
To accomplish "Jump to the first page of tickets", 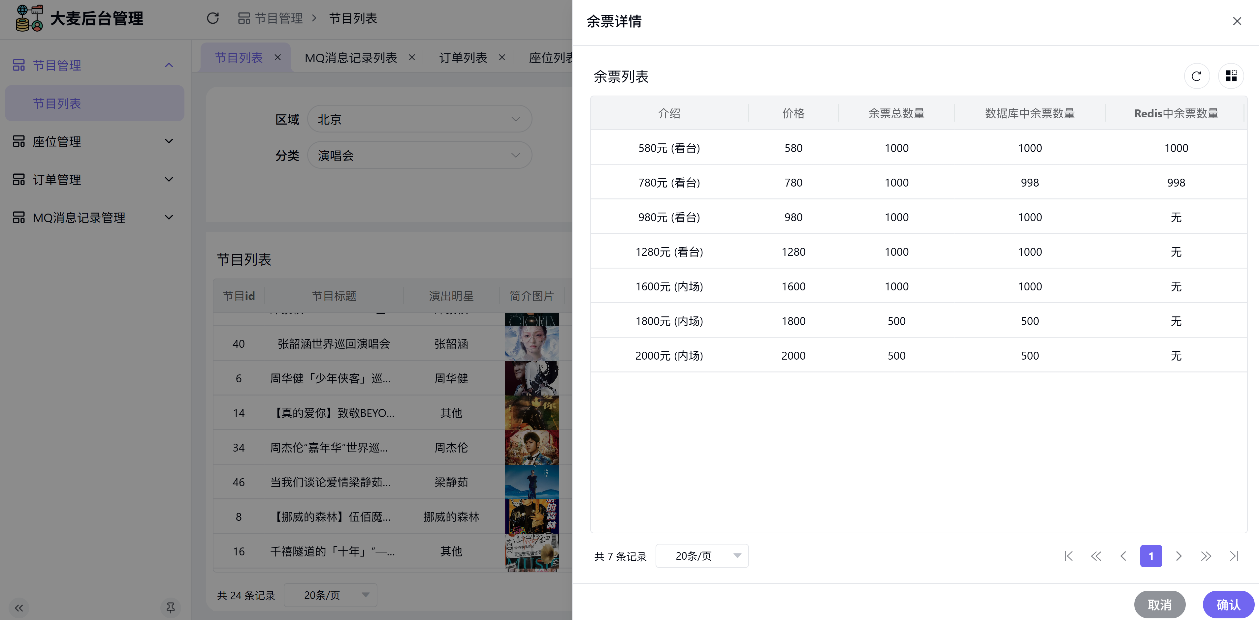I will 1068,556.
